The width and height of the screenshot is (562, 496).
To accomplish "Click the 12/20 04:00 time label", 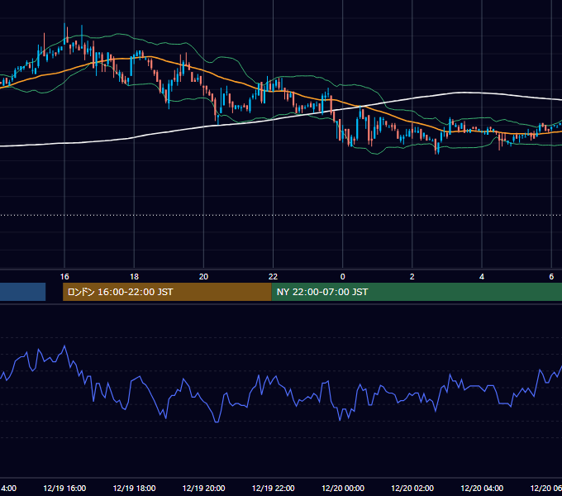I will pos(482,488).
